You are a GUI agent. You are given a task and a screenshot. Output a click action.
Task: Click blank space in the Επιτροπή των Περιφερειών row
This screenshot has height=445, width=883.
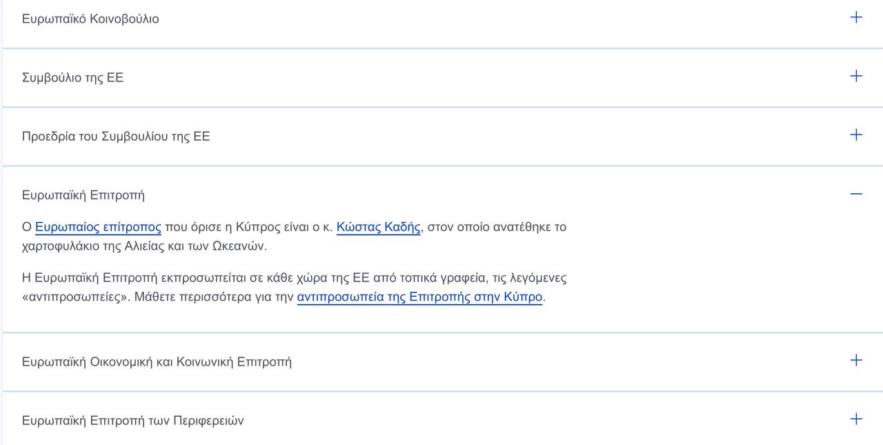(517, 420)
